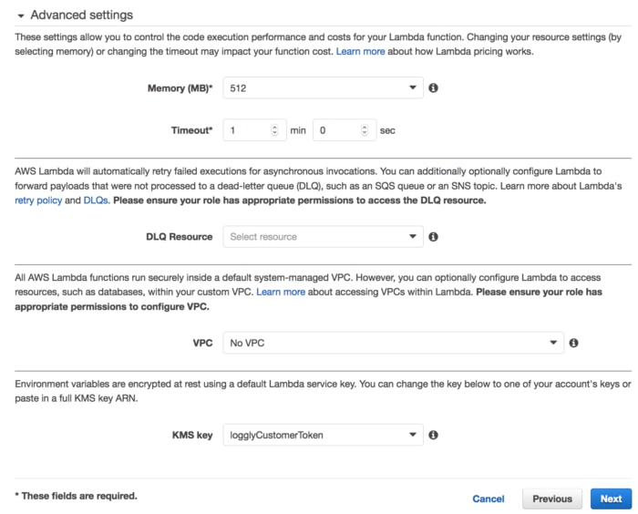The height and width of the screenshot is (514, 638).
Task: Open Learn more link about Lambda pricing
Action: point(359,52)
